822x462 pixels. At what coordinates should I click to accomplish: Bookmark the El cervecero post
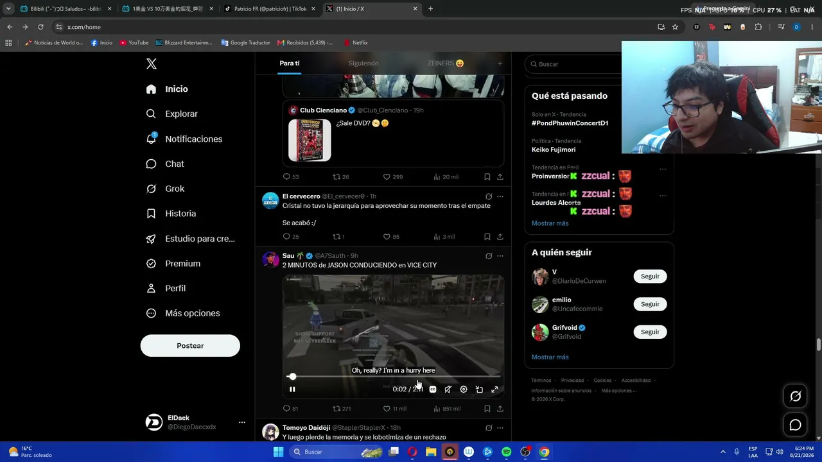click(487, 237)
